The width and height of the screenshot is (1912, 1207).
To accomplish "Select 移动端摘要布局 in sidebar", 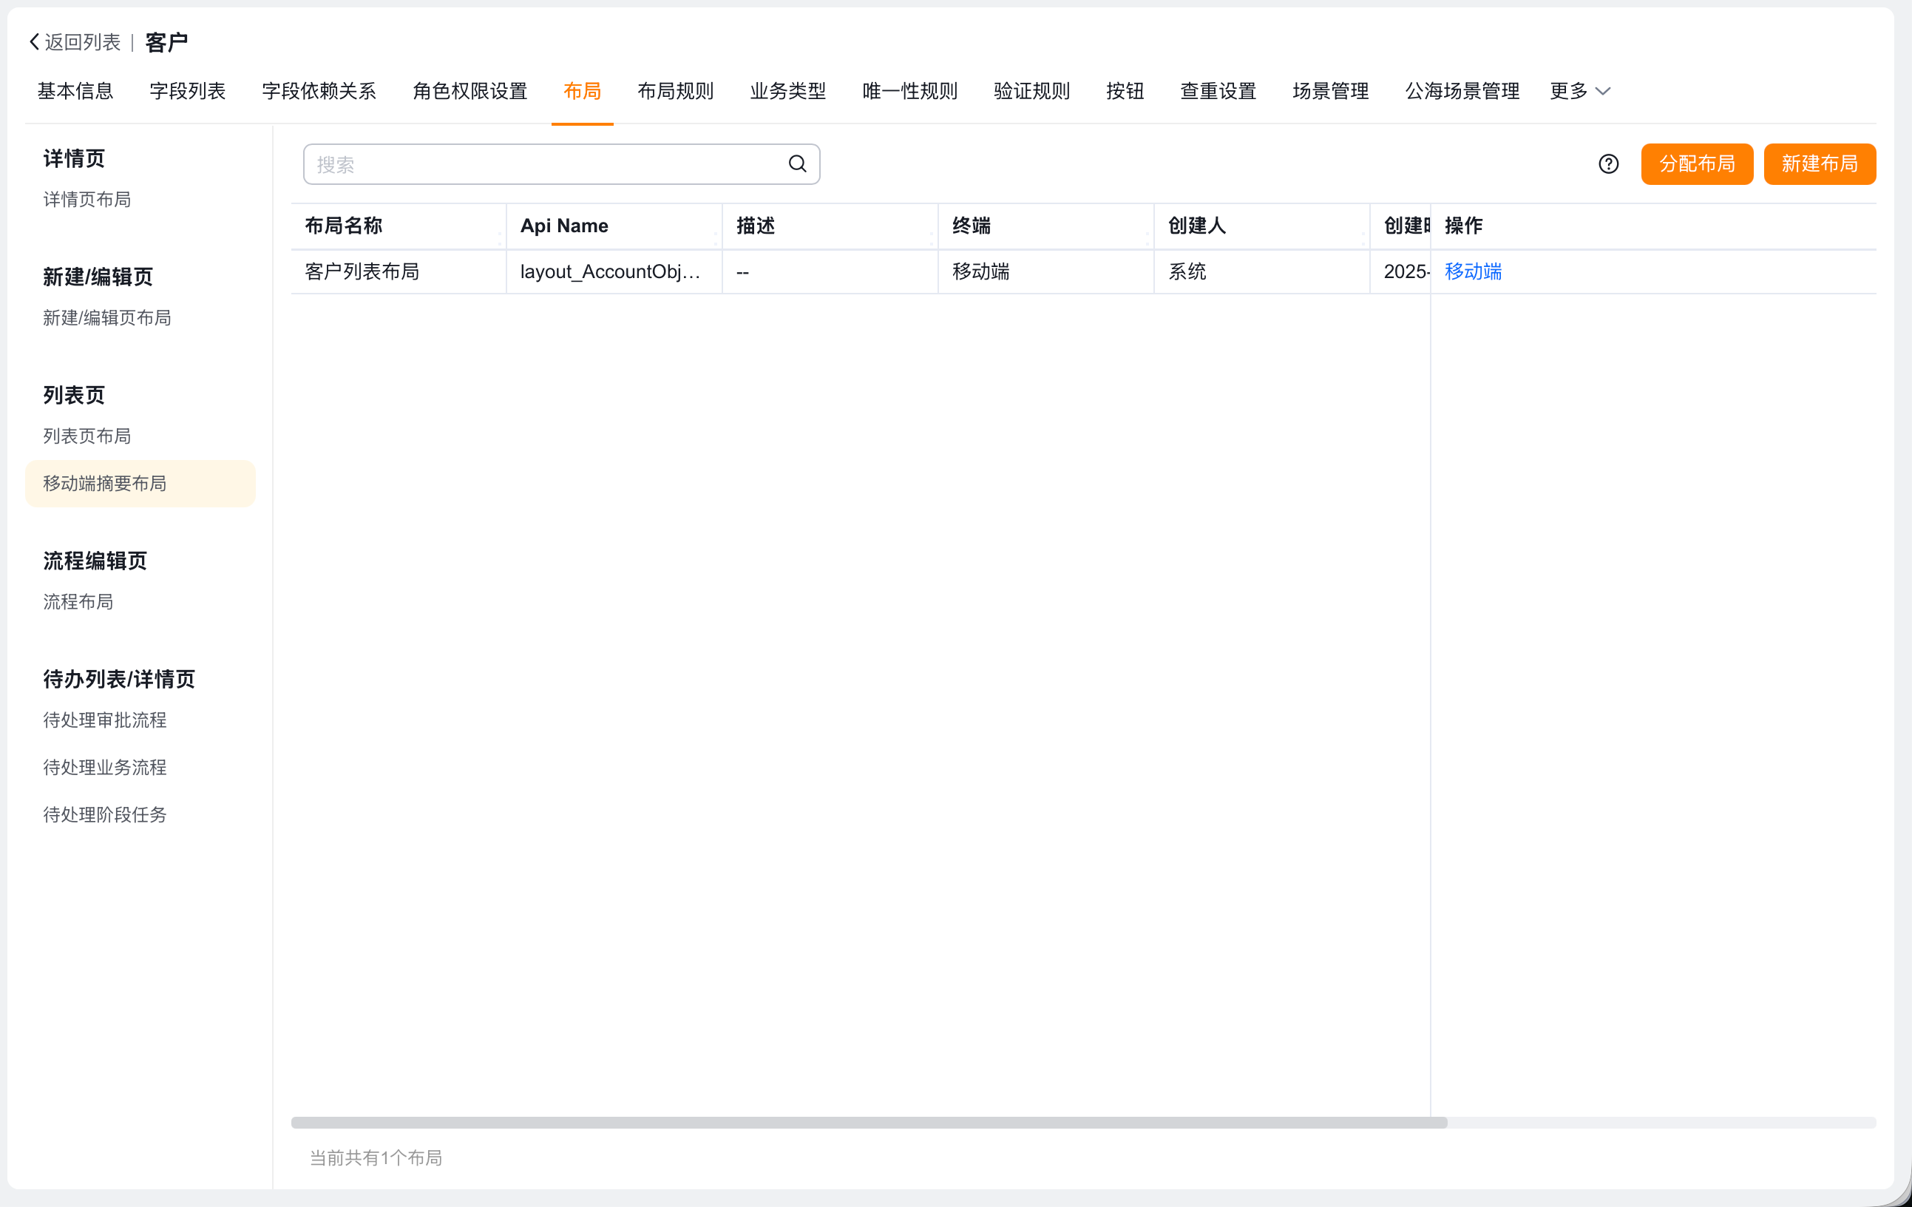I will 140,484.
